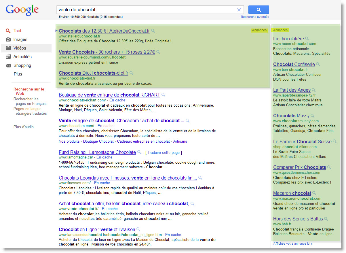Switch to the Vidéos category
This screenshot has width=346, height=253.
coord(20,48)
